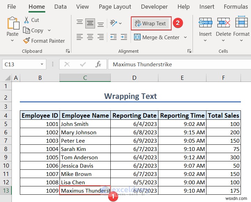
Task: Click the Cut scissors icon
Action: point(26,20)
